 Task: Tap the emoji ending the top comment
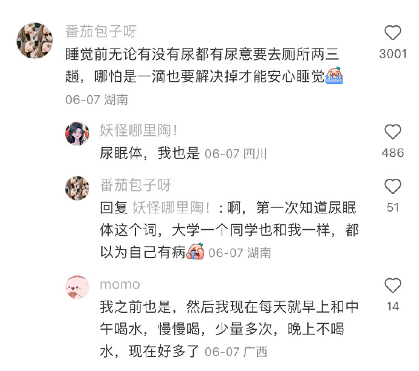[334, 76]
